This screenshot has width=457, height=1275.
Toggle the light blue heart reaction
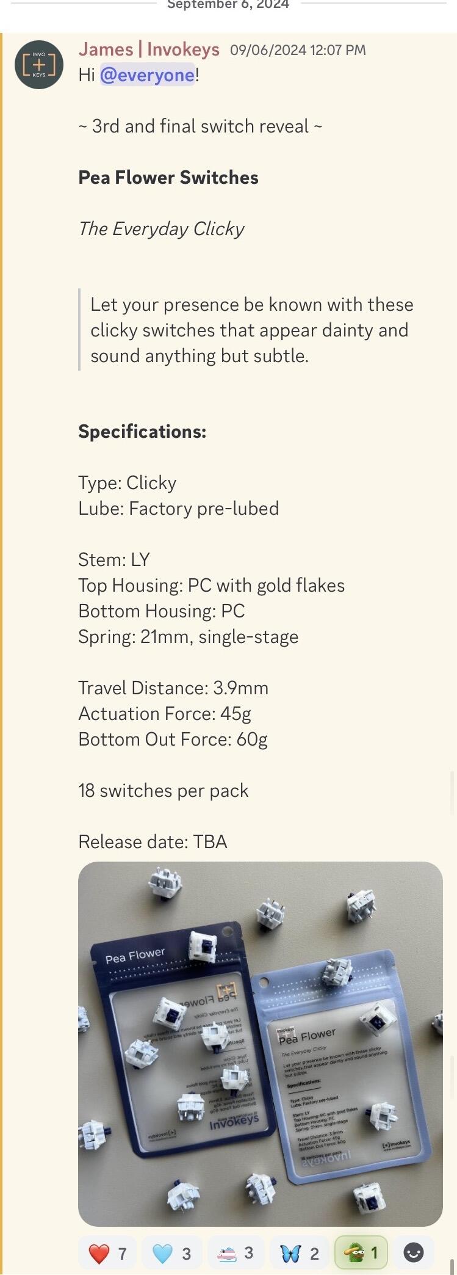(x=171, y=1254)
